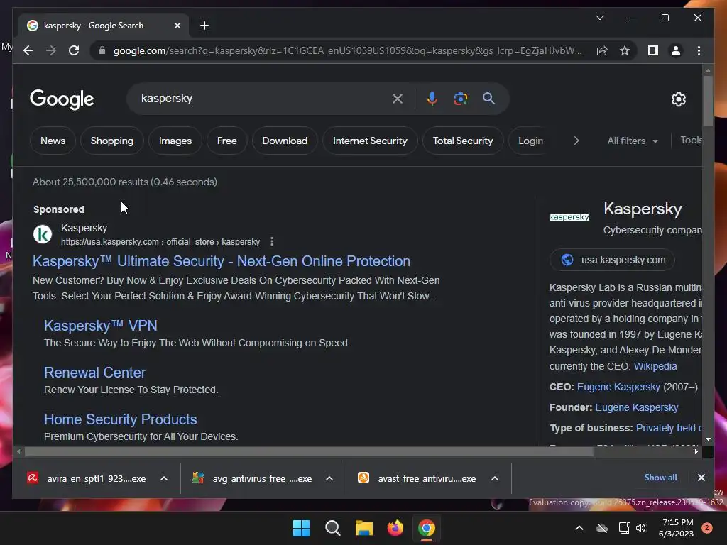
Task: Expand options for avast_free_antivirus download
Action: pos(495,479)
